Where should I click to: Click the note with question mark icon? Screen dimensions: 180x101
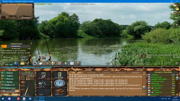point(41,63)
